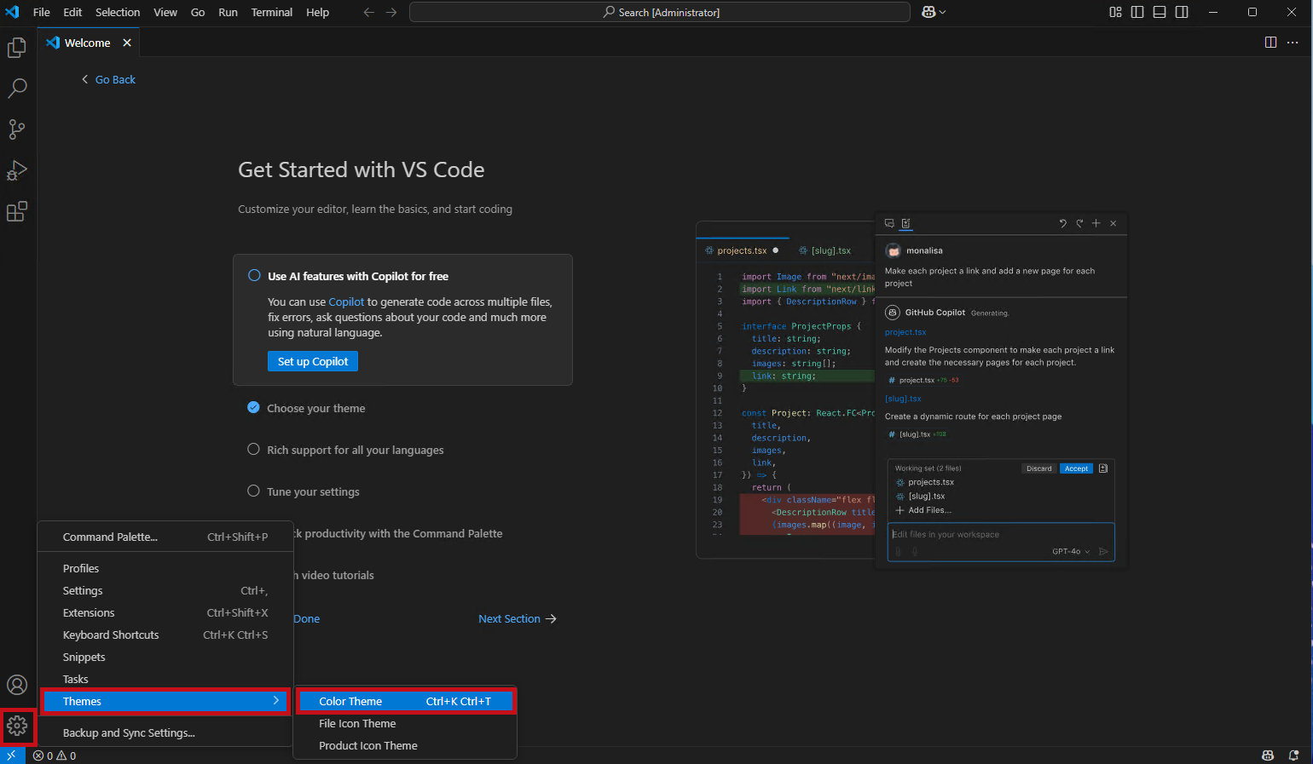Open Copilot status icon in status bar
The width and height of the screenshot is (1313, 764).
pos(1268,755)
